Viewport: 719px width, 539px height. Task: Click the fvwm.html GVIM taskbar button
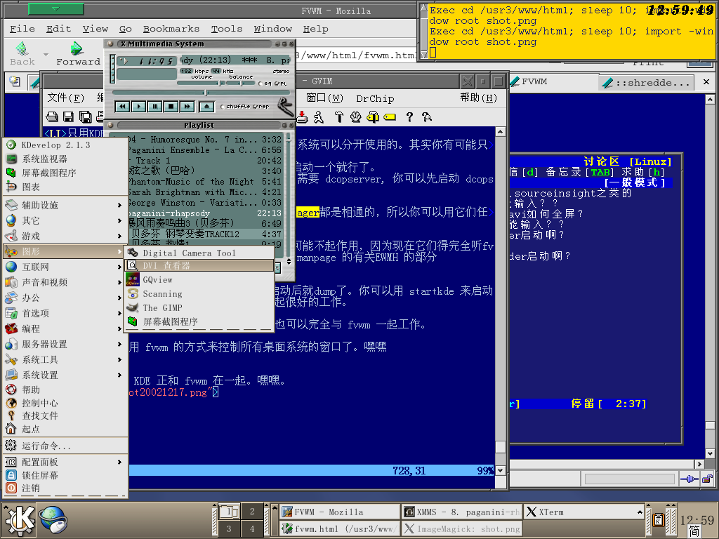[340, 529]
